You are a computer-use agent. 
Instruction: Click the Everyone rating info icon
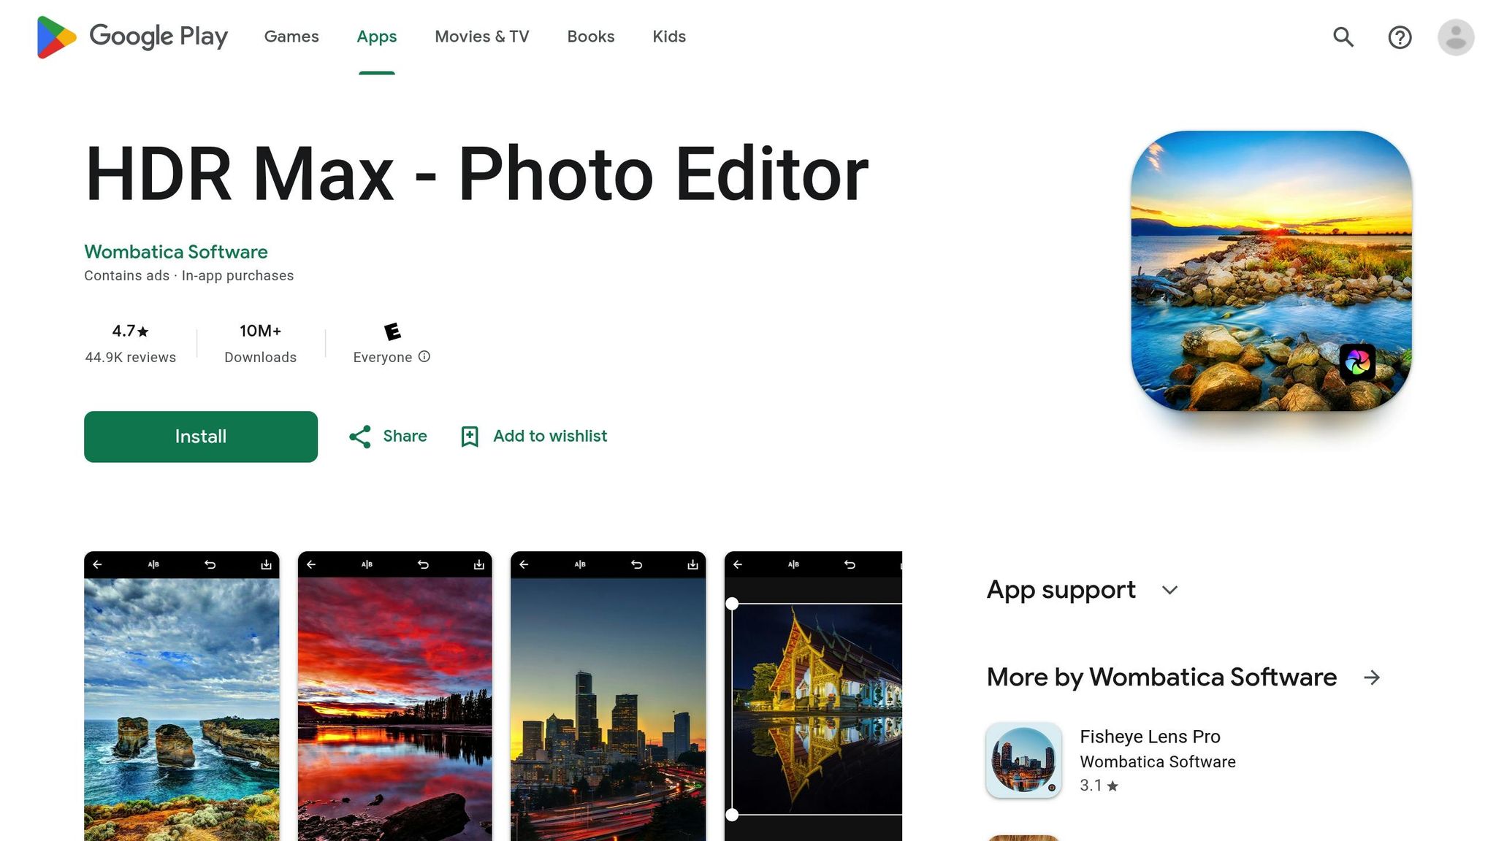click(x=424, y=356)
